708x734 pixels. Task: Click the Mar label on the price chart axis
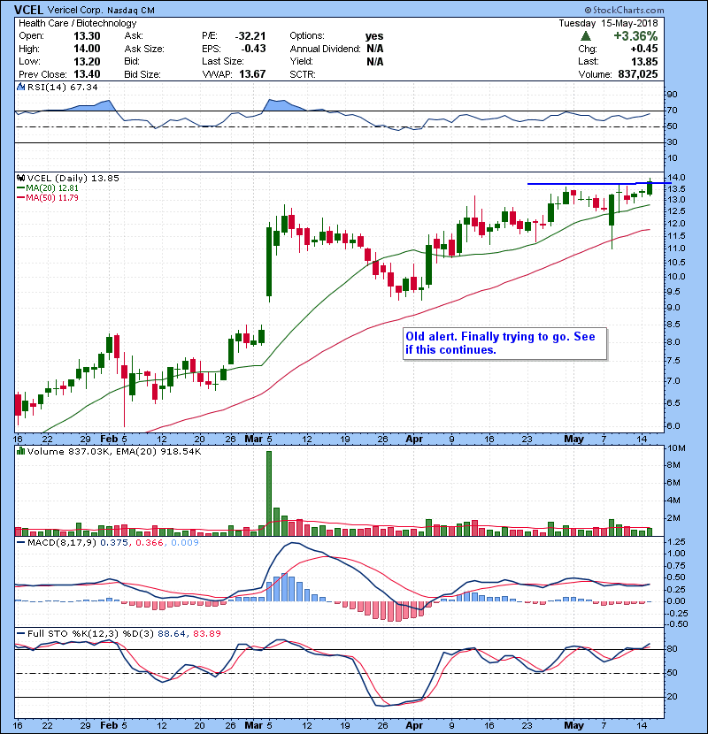pyautogui.click(x=253, y=440)
